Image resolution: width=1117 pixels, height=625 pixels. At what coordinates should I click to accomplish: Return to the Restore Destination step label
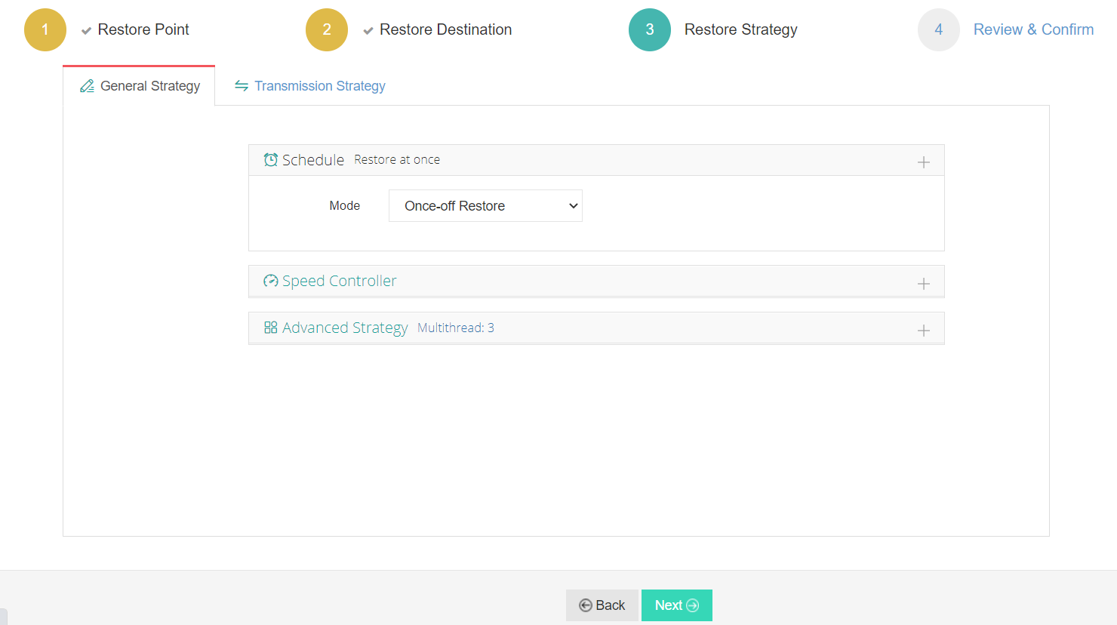tap(445, 29)
